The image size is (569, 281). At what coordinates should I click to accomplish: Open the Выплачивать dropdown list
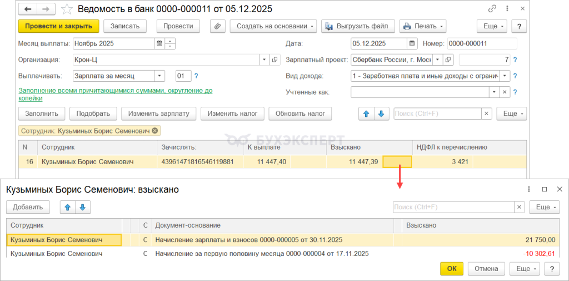click(159, 76)
